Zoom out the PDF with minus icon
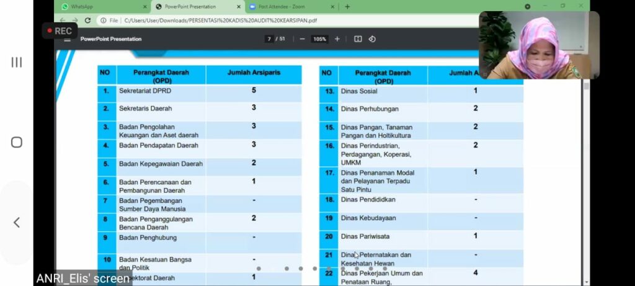Viewport: 635px width, 286px height. (302, 39)
